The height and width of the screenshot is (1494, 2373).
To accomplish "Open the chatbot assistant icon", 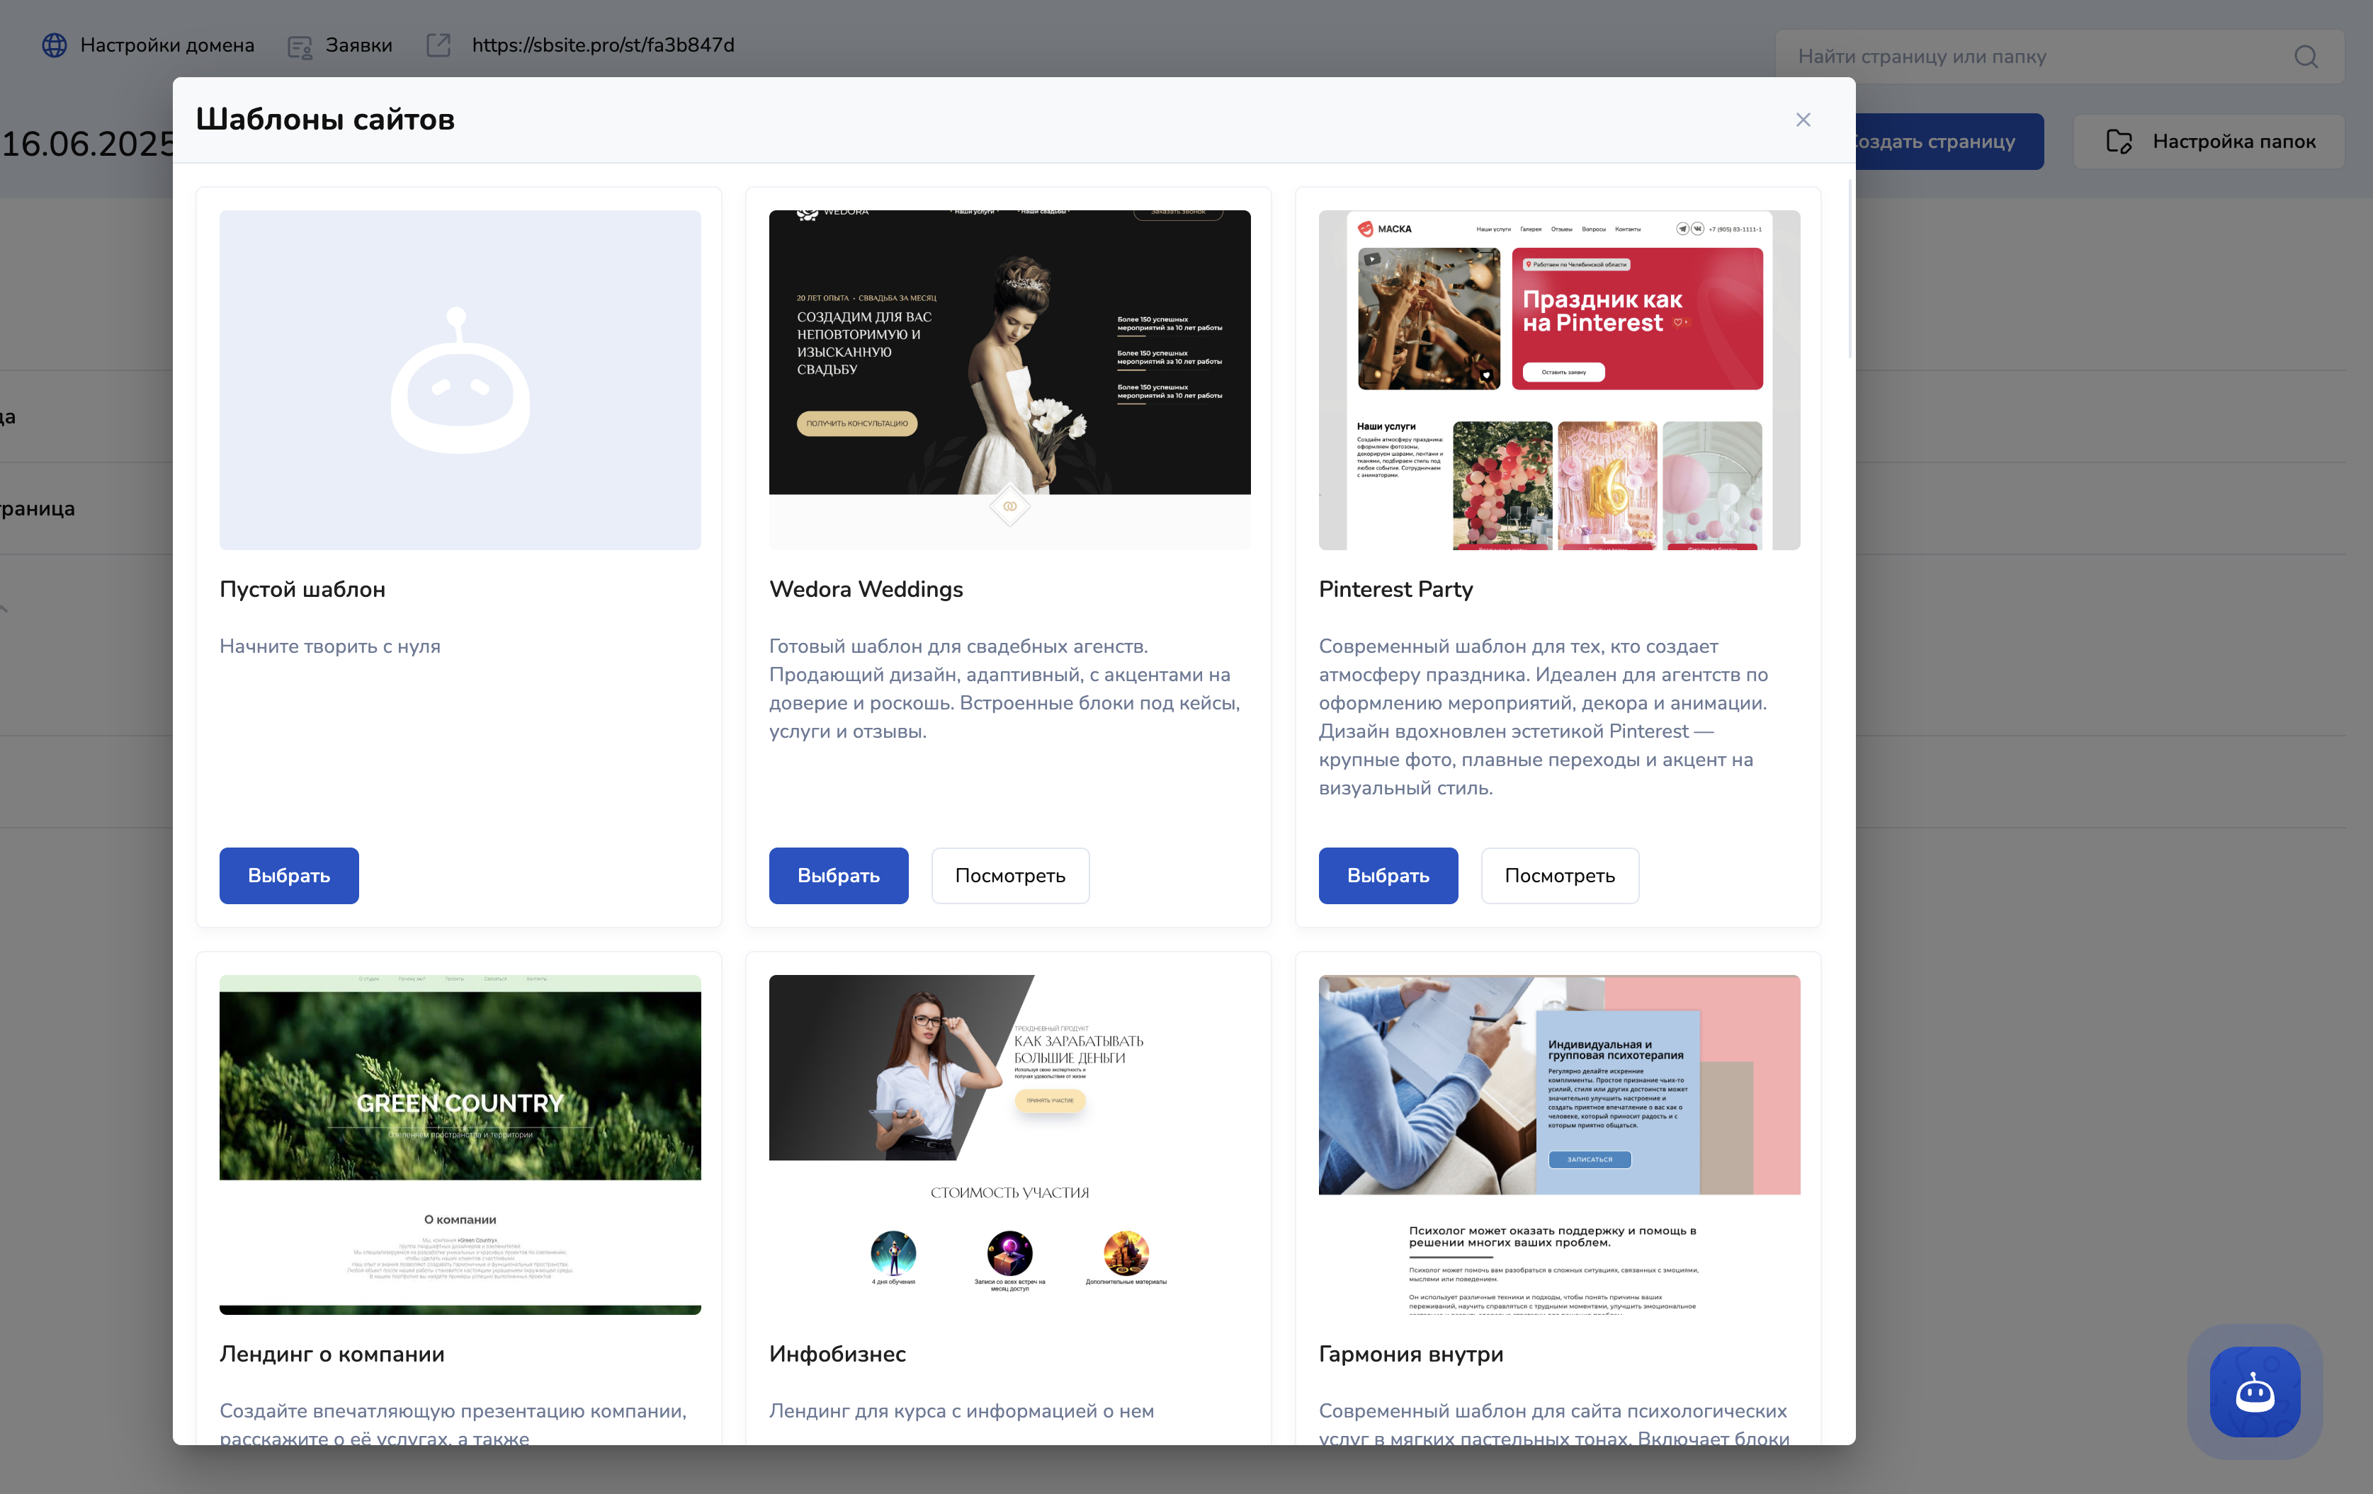I will tap(2255, 1391).
